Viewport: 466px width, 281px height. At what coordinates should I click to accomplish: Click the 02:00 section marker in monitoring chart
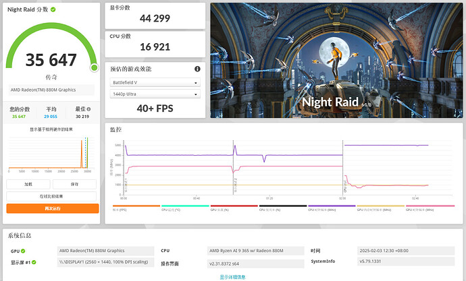343,198
